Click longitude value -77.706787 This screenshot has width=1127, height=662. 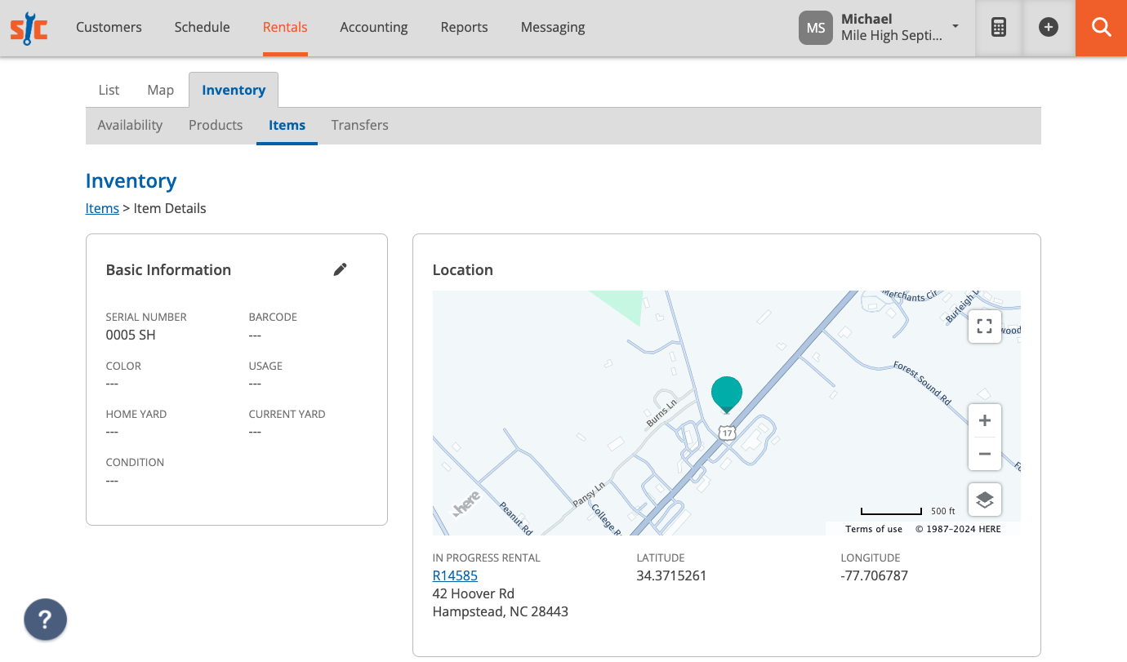[x=875, y=575]
